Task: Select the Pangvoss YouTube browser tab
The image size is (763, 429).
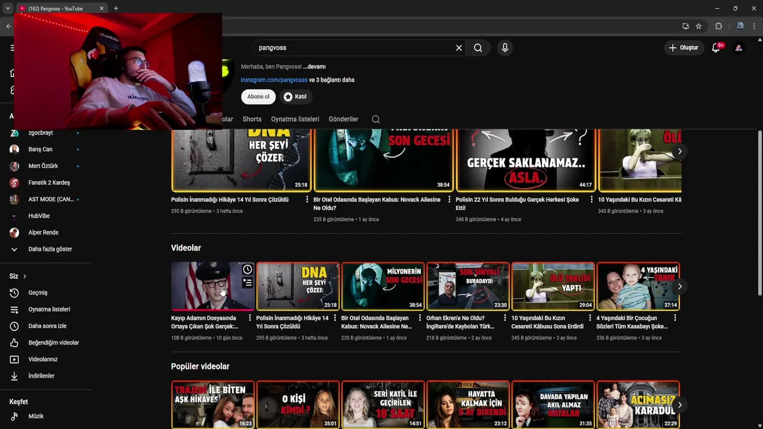Action: click(x=61, y=8)
